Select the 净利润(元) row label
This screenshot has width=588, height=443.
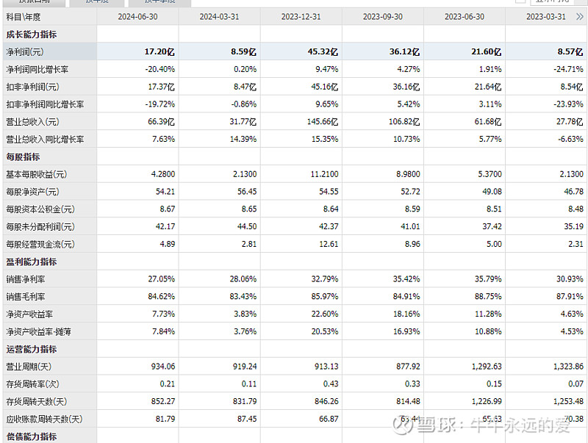coord(25,51)
